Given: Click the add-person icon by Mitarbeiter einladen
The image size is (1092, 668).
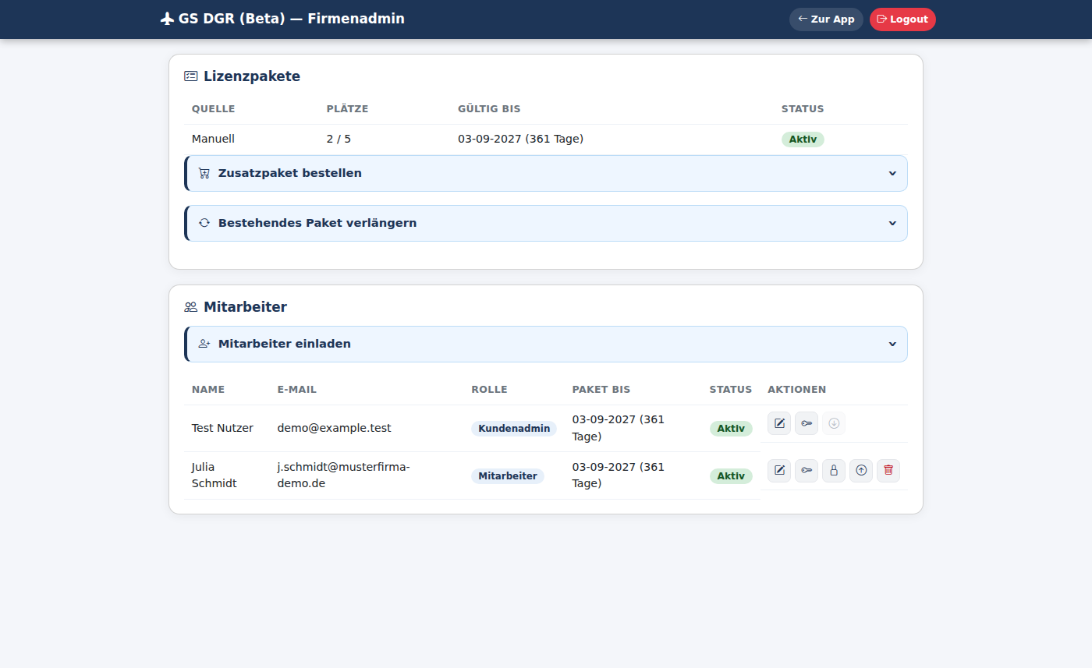Looking at the screenshot, I should coord(204,344).
